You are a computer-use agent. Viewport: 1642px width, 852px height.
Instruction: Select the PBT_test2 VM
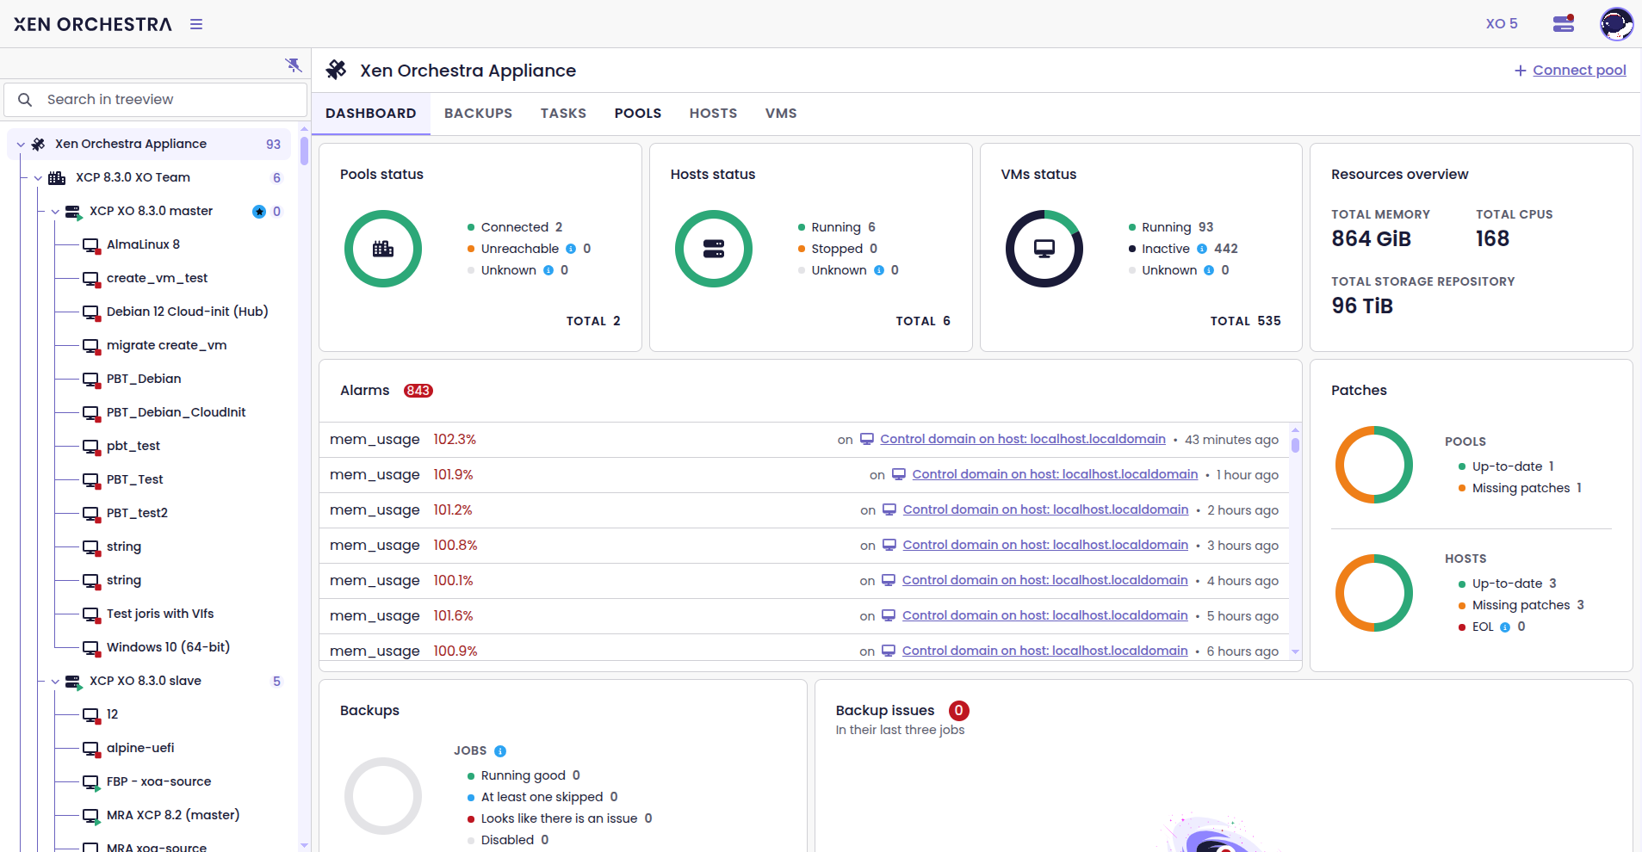(137, 513)
